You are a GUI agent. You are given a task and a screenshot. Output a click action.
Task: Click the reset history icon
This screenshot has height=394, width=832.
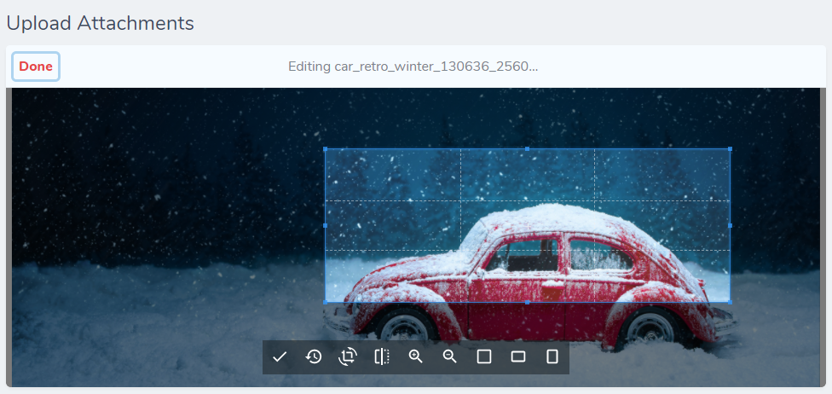pos(314,356)
